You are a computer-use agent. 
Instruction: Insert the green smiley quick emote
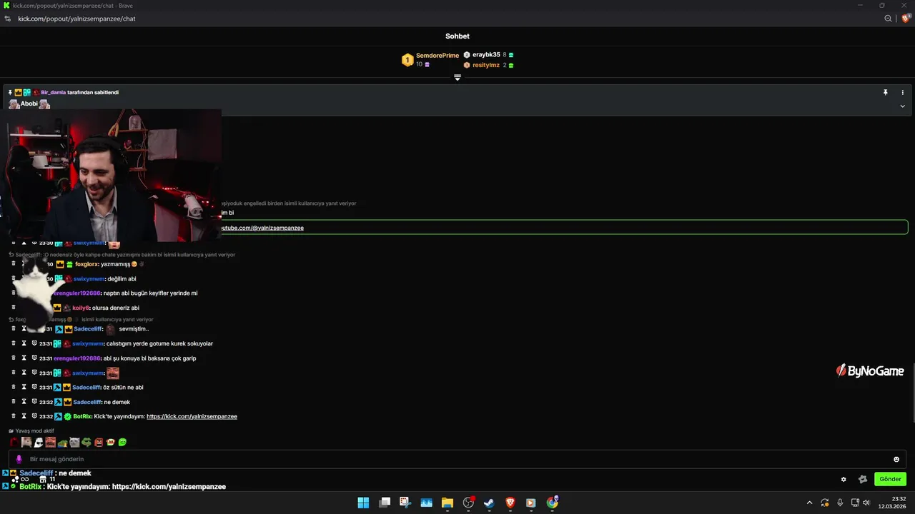(122, 443)
